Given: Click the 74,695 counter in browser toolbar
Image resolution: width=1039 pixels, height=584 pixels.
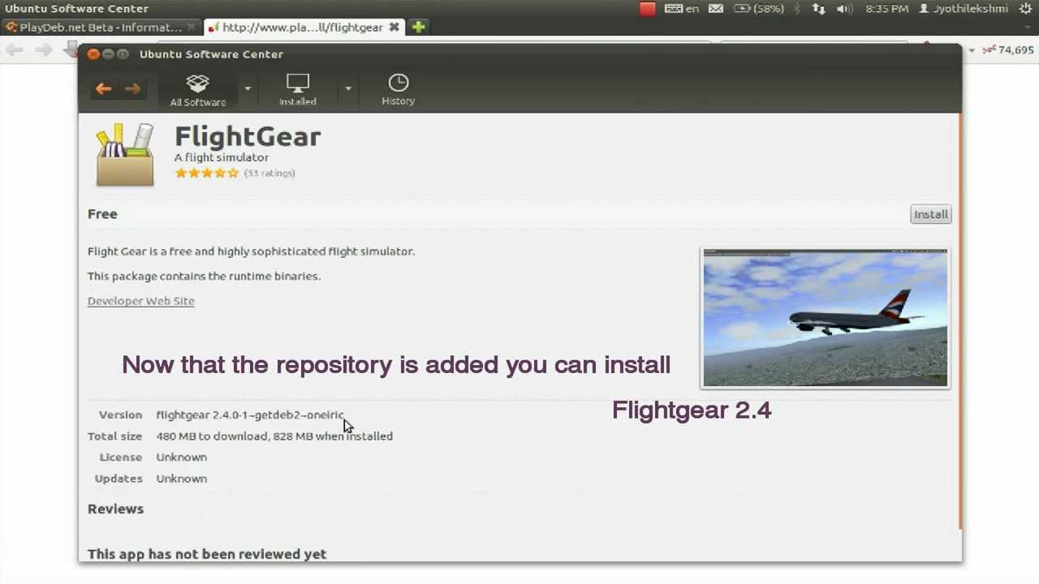Looking at the screenshot, I should coord(1015,50).
